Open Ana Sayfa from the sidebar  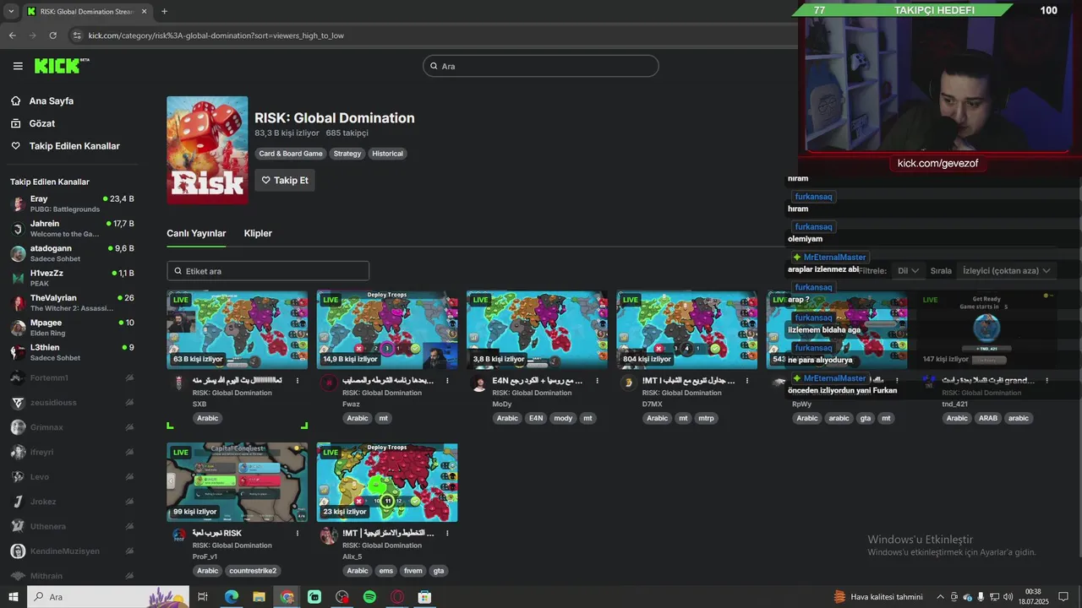pyautogui.click(x=51, y=100)
